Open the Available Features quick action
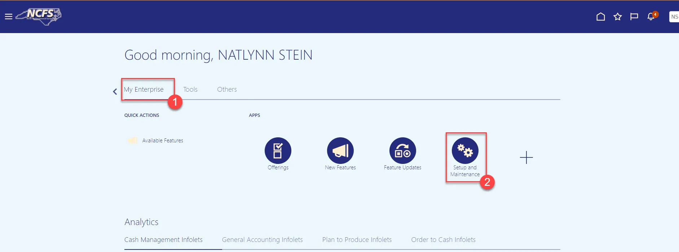The image size is (679, 252). click(x=162, y=141)
